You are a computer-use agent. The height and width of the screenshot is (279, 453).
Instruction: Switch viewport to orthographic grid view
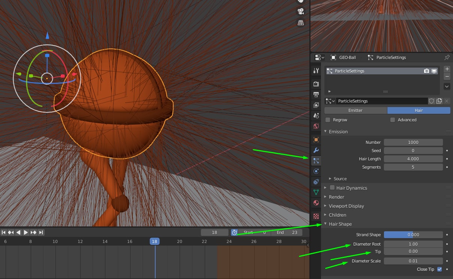pos(300,23)
